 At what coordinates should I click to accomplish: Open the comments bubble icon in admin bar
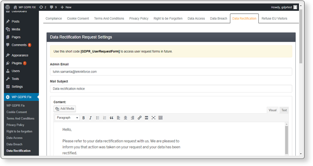pos(52,7)
